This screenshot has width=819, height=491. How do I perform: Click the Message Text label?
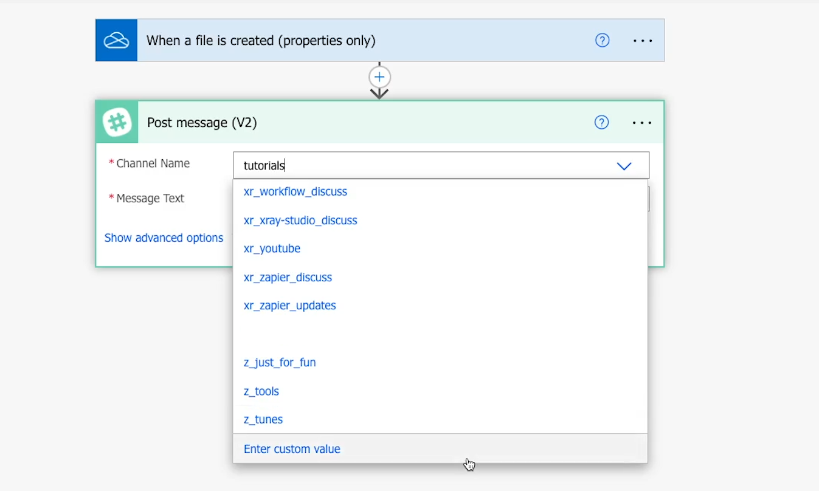pyautogui.click(x=150, y=198)
